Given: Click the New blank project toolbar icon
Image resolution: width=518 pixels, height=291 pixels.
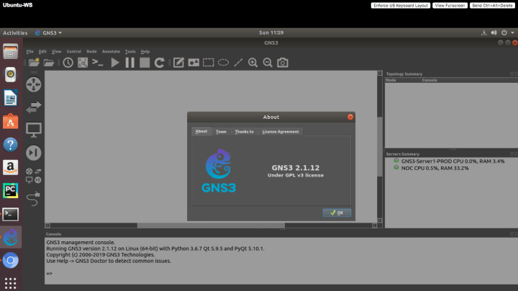Looking at the screenshot, I should [34, 63].
